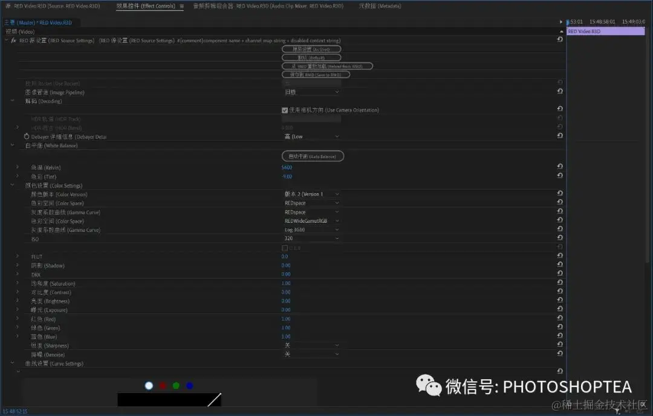Screen dimensions: 653x416
Task: Reset the Contrast value
Action: pos(560,291)
